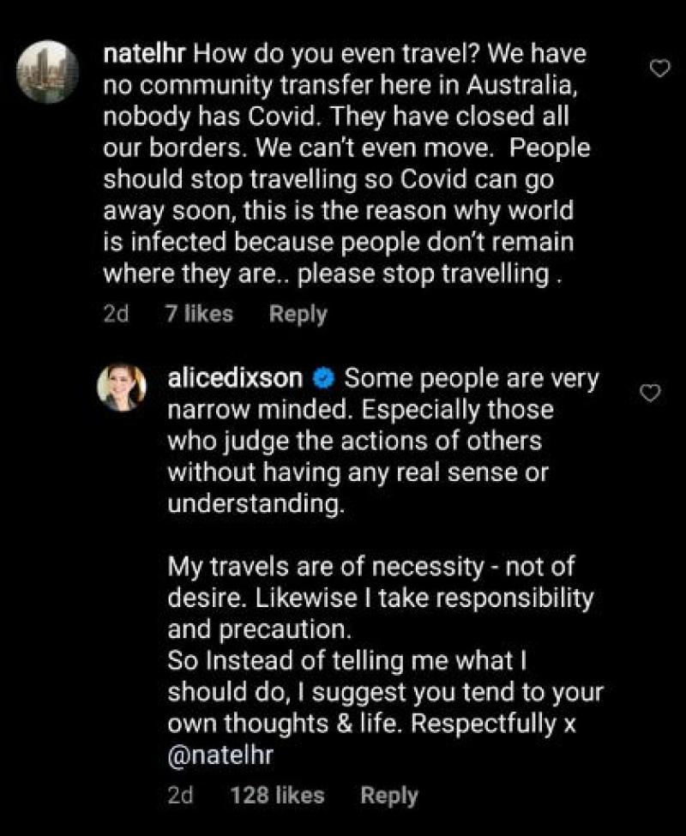Open alicedixson's profile picture
The height and width of the screenshot is (836, 686).
(126, 387)
